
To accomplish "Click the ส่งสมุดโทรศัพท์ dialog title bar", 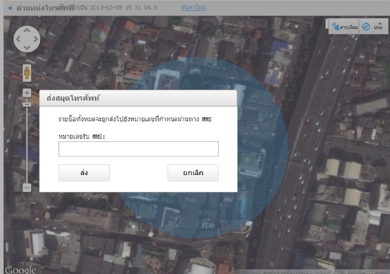I will coord(138,98).
